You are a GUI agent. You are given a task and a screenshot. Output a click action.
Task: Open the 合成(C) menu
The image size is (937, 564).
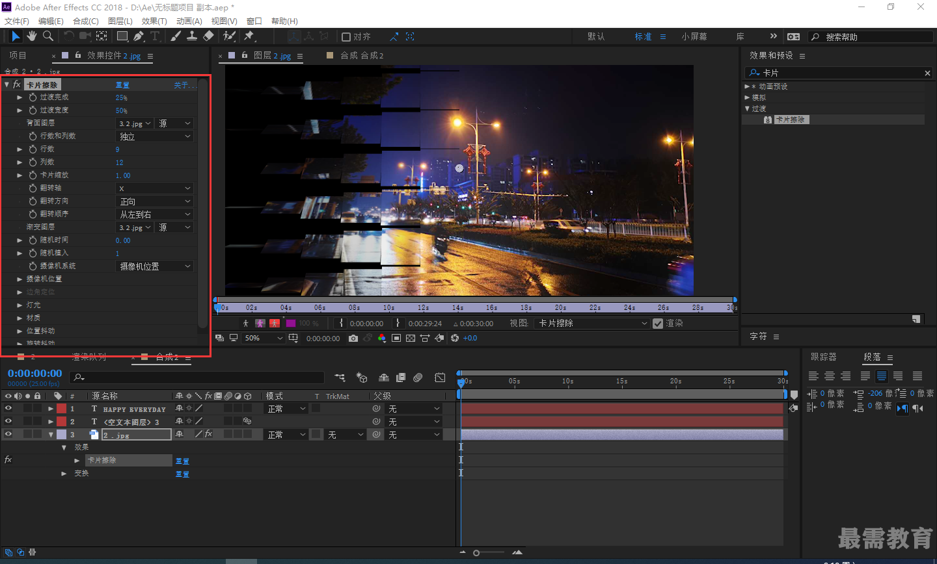[x=86, y=21]
